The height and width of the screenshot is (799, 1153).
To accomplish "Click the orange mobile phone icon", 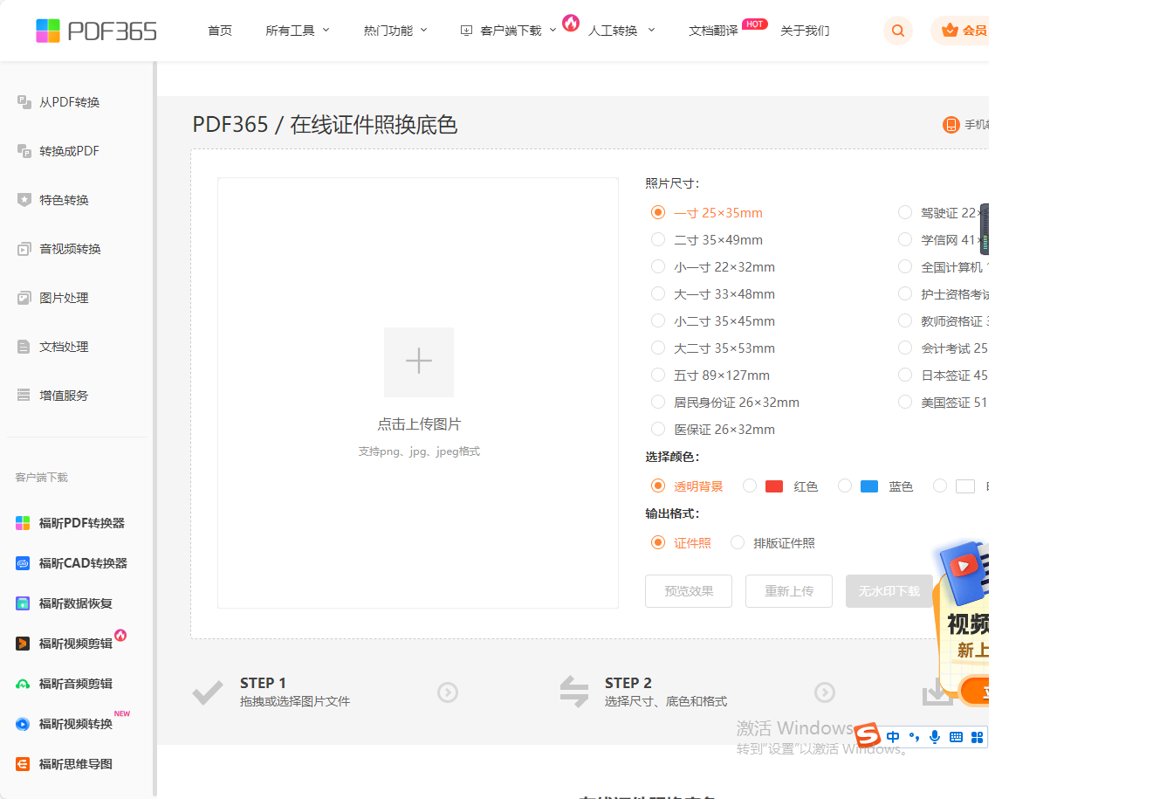I will (x=951, y=125).
